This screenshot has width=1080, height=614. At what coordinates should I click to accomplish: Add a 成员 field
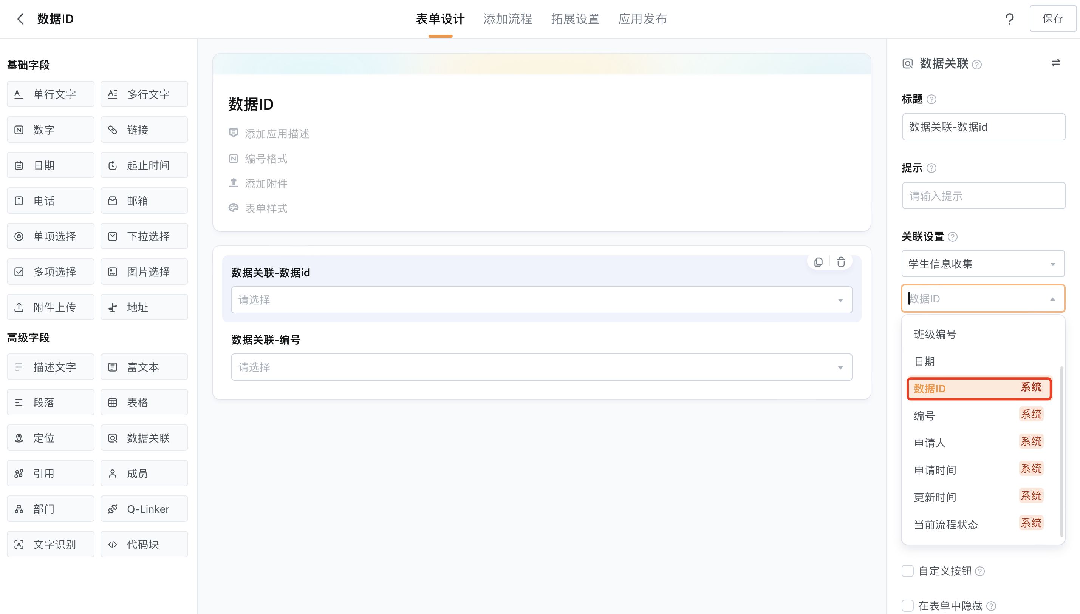click(x=144, y=473)
